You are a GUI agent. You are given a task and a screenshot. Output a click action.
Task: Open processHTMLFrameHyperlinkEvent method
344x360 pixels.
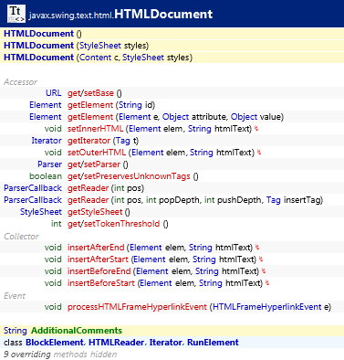tap(137, 307)
